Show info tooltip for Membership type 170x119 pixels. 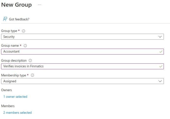coord(33,75)
